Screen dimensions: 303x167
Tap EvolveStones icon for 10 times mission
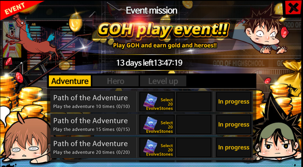pos(150,101)
